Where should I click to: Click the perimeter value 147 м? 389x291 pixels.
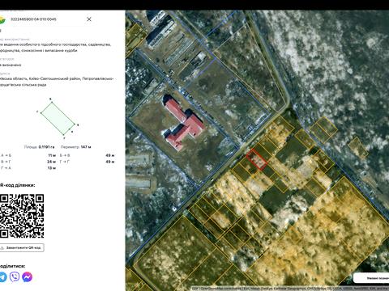click(x=86, y=147)
